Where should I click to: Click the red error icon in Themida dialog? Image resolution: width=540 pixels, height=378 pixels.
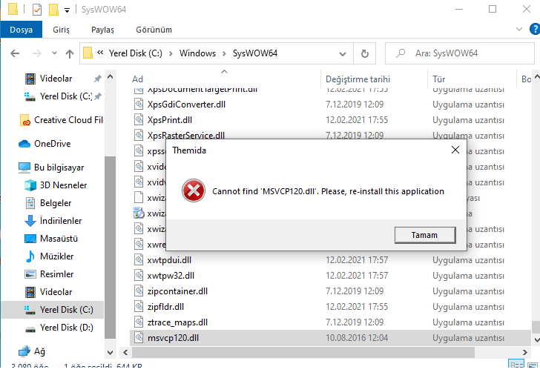point(194,190)
